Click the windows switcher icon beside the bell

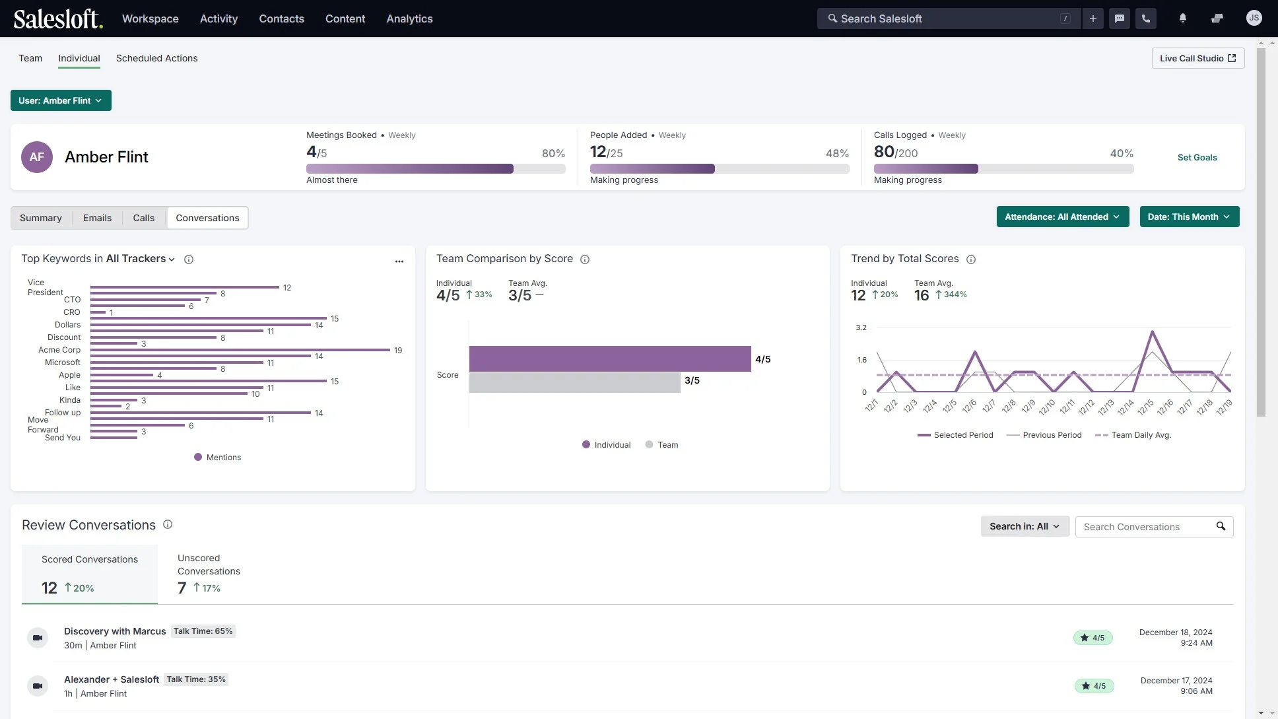point(1217,18)
